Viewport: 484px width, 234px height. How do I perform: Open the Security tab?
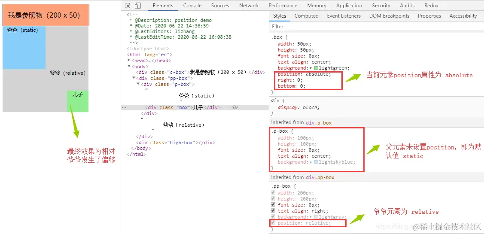pos(381,6)
